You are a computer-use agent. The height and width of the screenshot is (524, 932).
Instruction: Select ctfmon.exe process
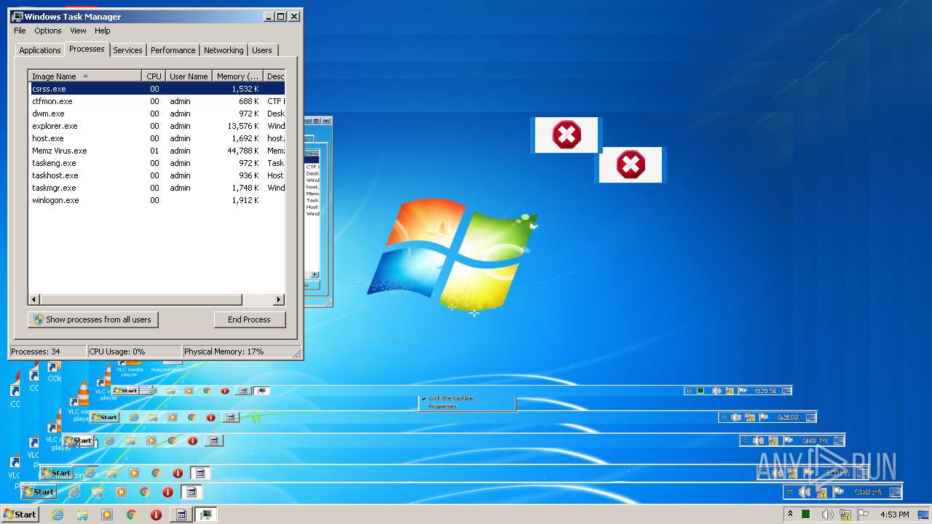157,101
